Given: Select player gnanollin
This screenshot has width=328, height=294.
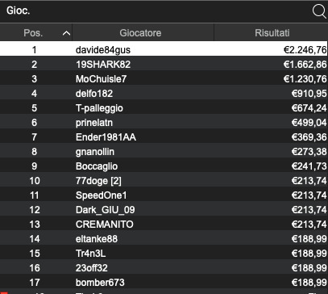Looking at the screenshot, I should (x=95, y=152).
